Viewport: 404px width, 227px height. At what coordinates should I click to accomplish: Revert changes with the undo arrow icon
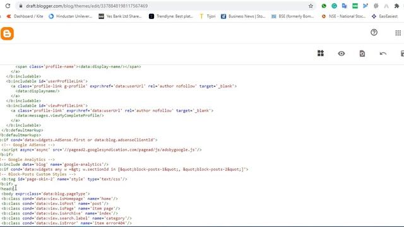pyautogui.click(x=383, y=54)
